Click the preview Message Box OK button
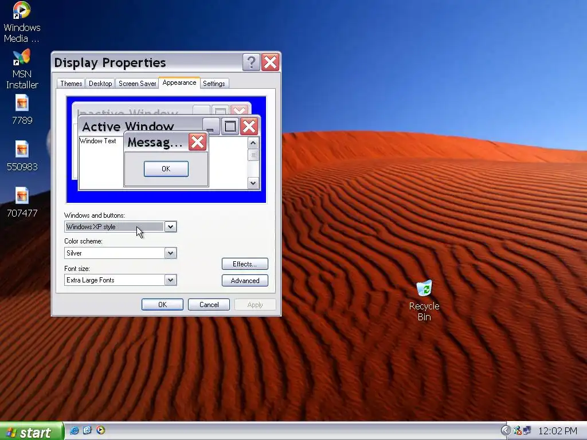This screenshot has width=587, height=440. tap(166, 169)
